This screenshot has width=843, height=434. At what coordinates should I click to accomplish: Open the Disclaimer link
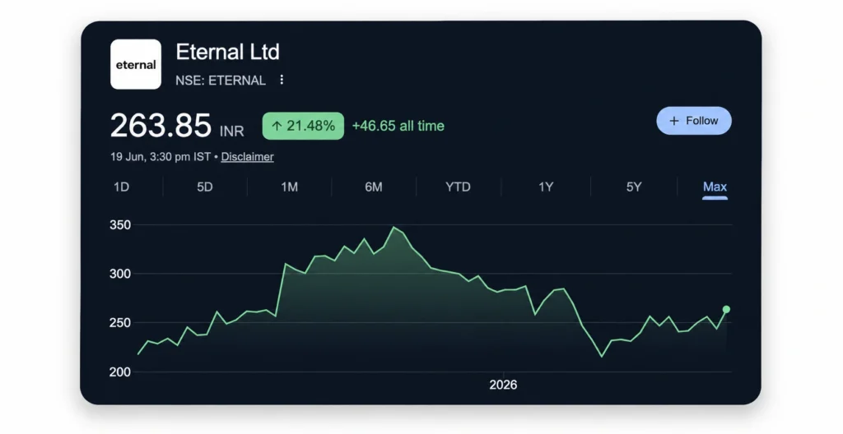[247, 157]
